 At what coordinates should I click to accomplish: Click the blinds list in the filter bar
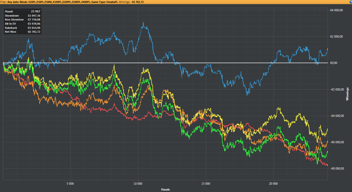pyautogui.click(x=55, y=2)
